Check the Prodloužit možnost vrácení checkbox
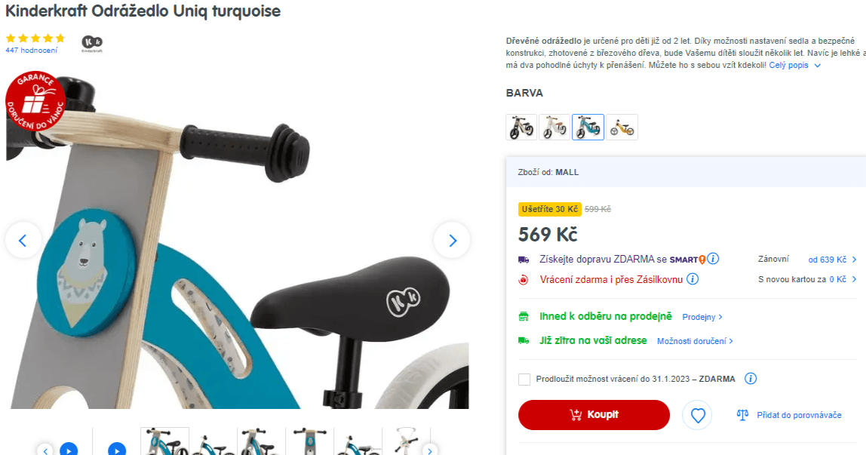 pos(524,380)
